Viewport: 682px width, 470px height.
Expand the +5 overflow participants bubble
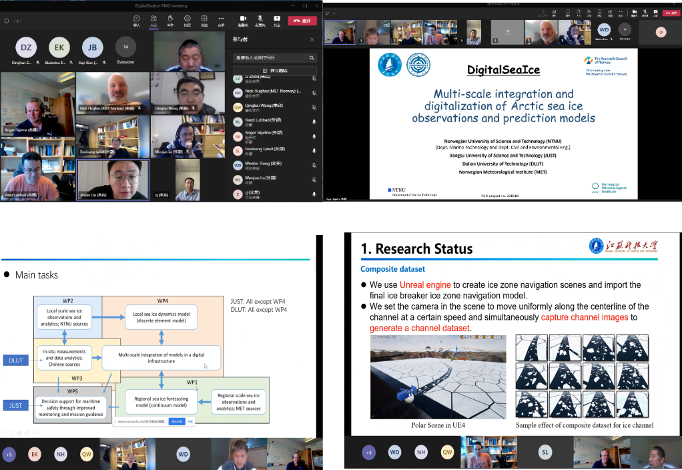click(x=9, y=453)
